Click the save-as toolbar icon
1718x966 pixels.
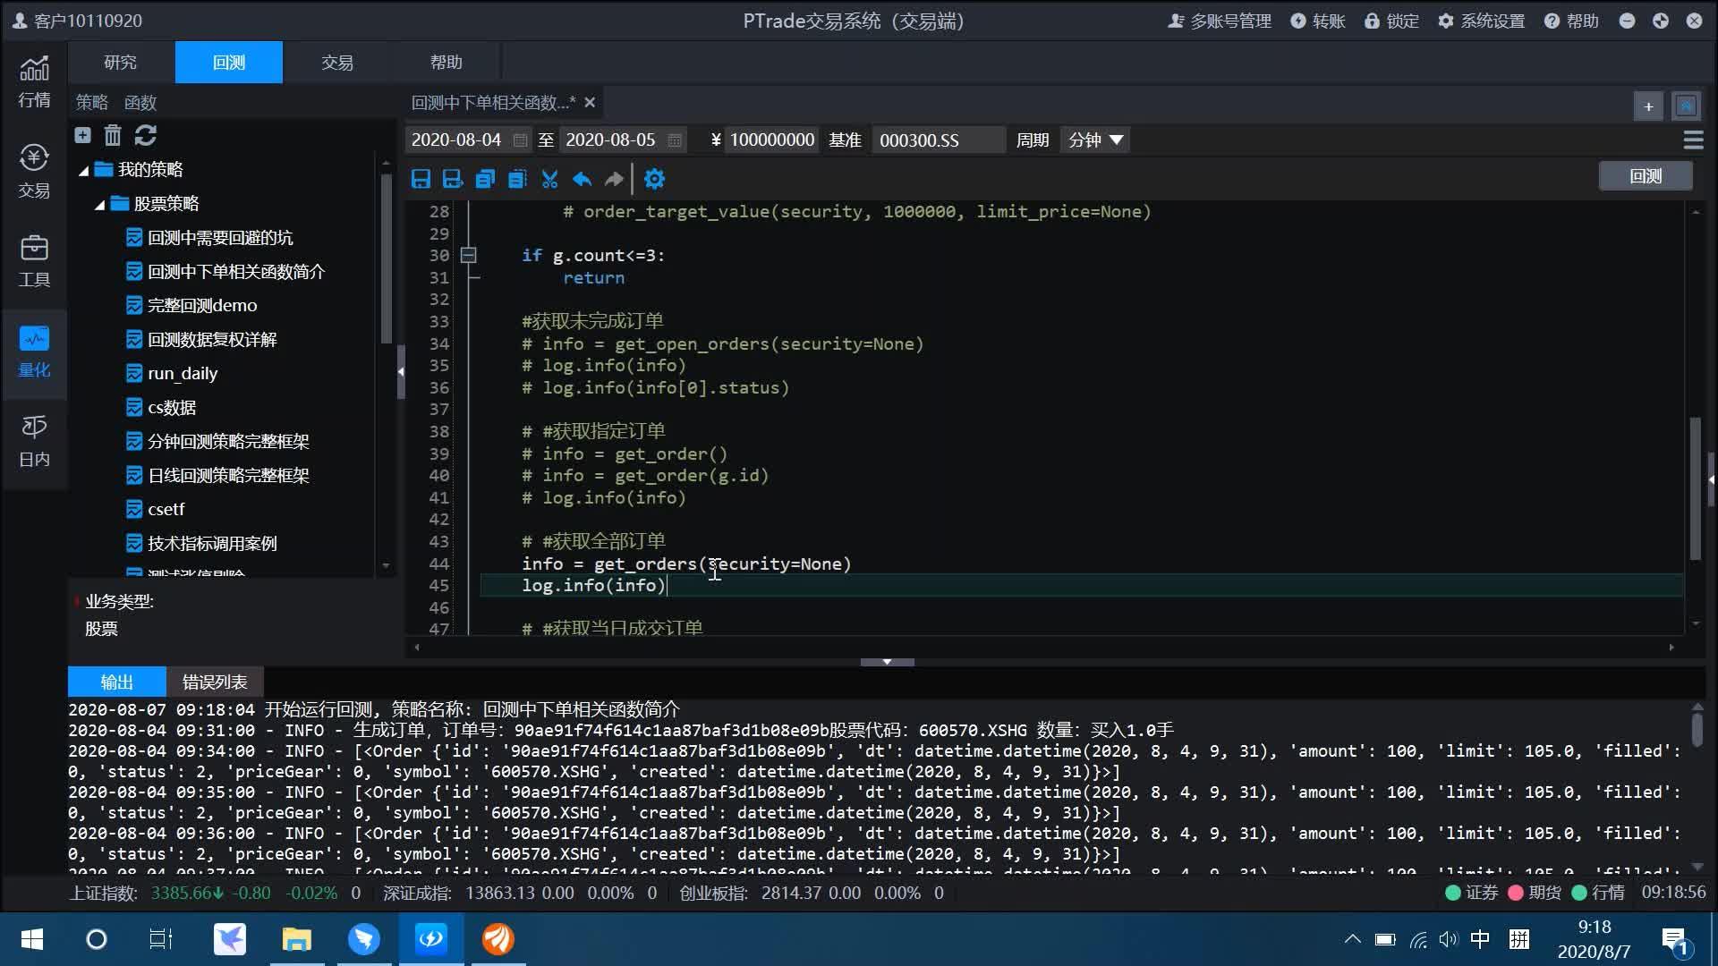click(453, 179)
